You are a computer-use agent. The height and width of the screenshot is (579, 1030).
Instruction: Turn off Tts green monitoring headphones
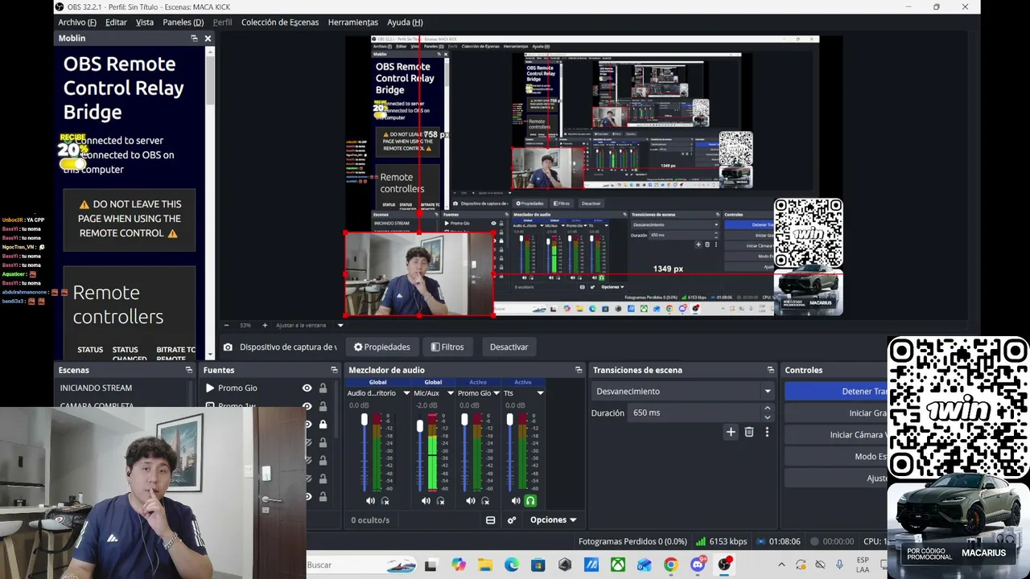pyautogui.click(x=530, y=501)
